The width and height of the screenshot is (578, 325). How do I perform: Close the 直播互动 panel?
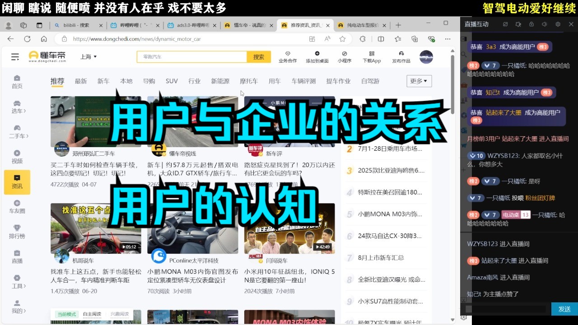tap(571, 24)
